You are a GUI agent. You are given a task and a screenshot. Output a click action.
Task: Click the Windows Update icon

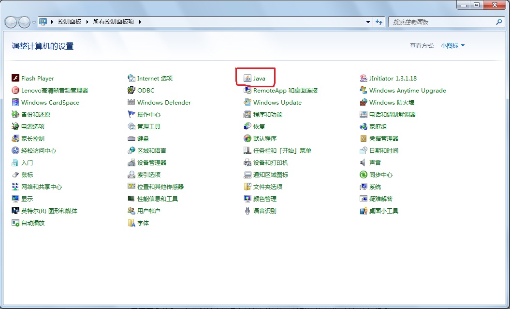click(x=248, y=103)
